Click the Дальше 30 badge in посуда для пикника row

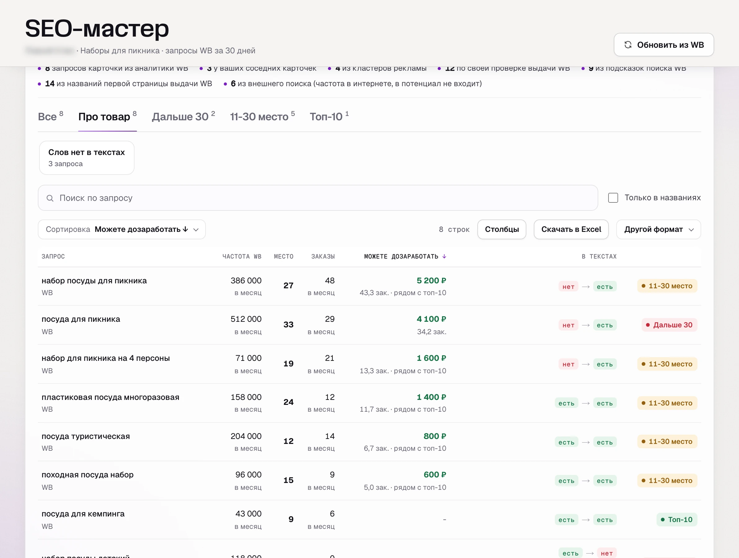coord(669,325)
